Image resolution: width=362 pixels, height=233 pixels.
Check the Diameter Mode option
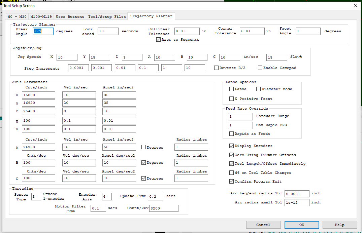258,89
